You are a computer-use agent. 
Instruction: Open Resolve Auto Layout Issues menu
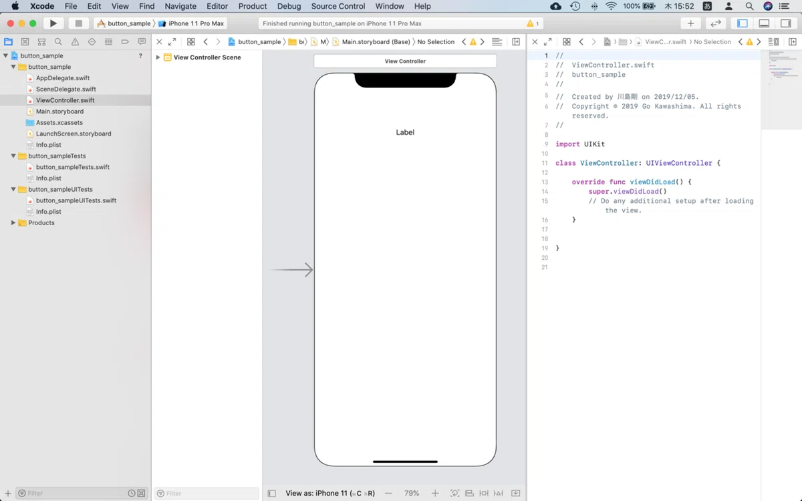[499, 493]
